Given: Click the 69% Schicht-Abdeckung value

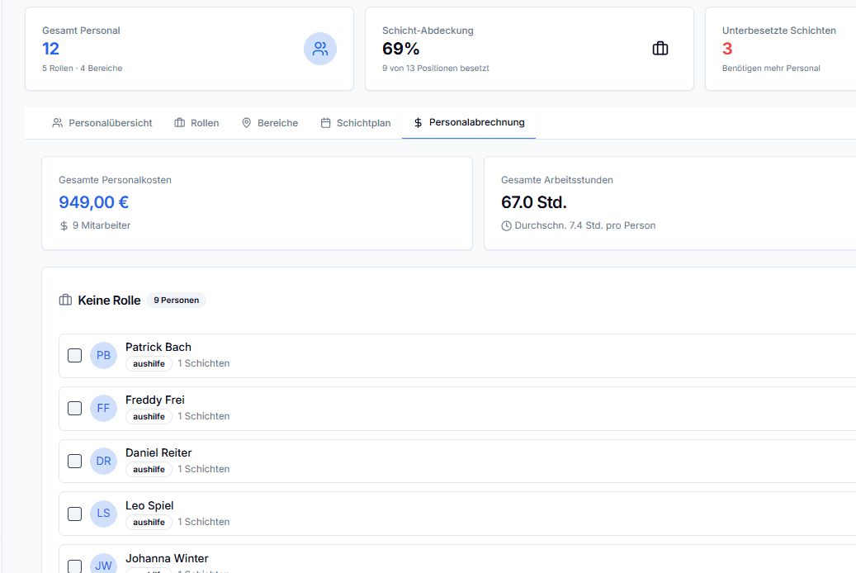Looking at the screenshot, I should [x=400, y=49].
